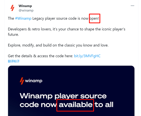Image resolution: width=141 pixels, height=116 pixels.
Task: Click the 翻译帖子 translate post link
Action: pos(14,61)
